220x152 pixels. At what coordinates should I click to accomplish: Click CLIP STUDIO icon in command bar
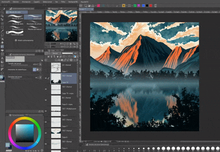[81, 6]
